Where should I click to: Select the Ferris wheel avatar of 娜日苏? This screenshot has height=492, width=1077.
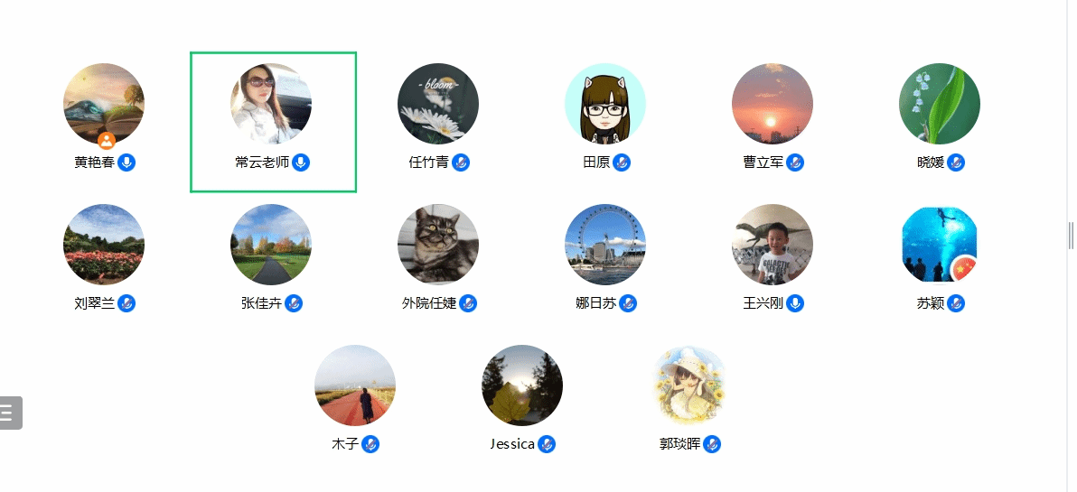tap(605, 245)
